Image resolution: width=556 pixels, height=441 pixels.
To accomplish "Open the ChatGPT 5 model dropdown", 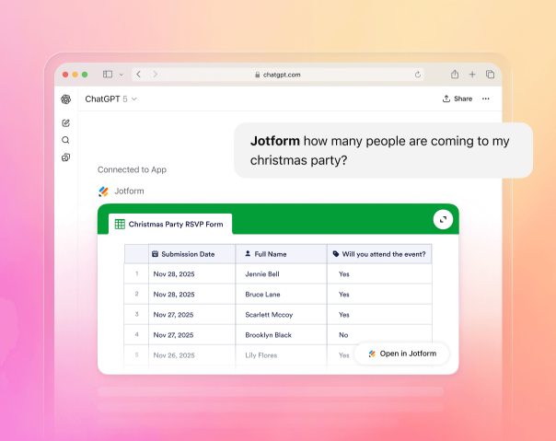I will tap(110, 99).
